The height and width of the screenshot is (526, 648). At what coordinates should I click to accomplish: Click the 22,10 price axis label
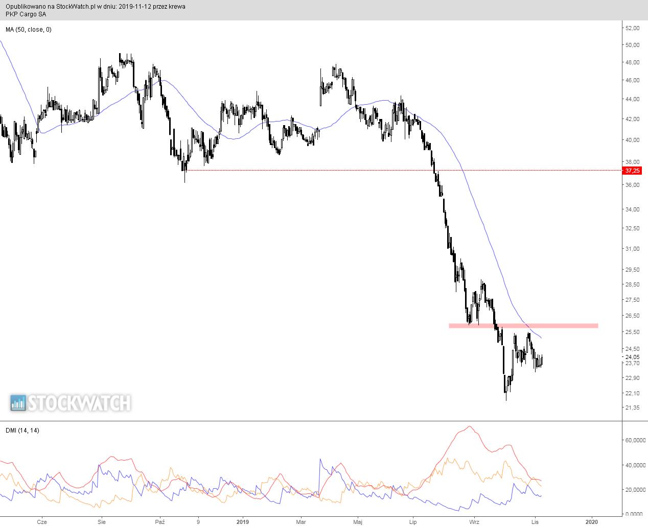[632, 393]
